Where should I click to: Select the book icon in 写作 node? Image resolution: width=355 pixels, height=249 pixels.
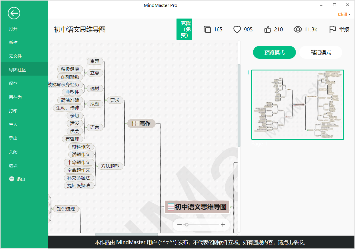(135, 124)
